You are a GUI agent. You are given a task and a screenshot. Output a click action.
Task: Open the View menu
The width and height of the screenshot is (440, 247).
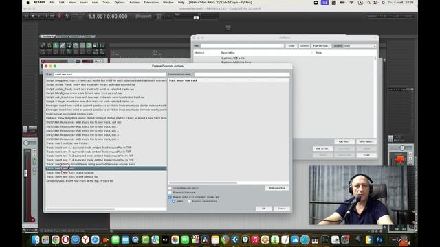72,3
